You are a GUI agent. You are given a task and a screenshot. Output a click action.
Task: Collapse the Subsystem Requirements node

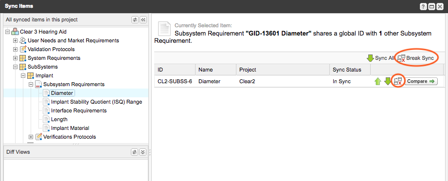[x=31, y=85]
